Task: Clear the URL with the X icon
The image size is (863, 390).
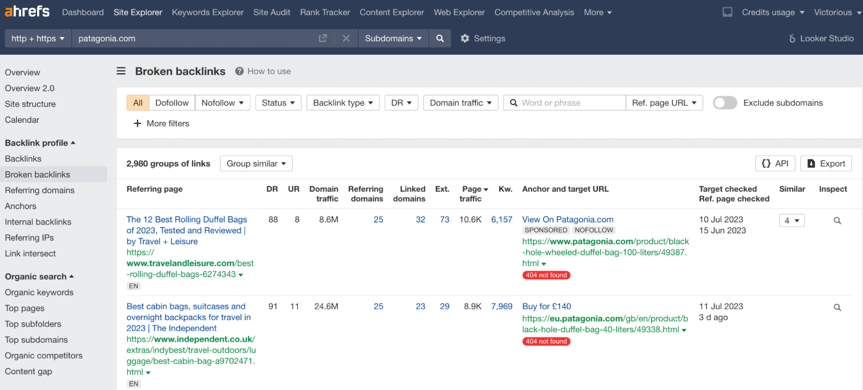Action: [346, 38]
